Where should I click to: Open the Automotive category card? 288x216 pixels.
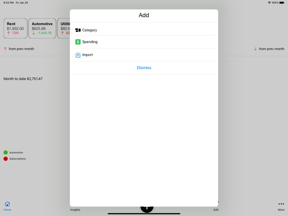click(42, 28)
